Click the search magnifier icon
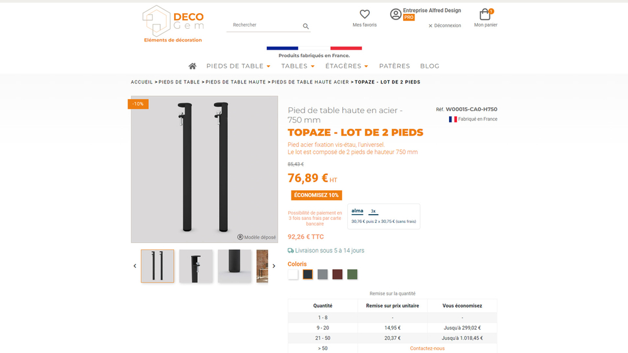628x353 pixels. [x=306, y=26]
